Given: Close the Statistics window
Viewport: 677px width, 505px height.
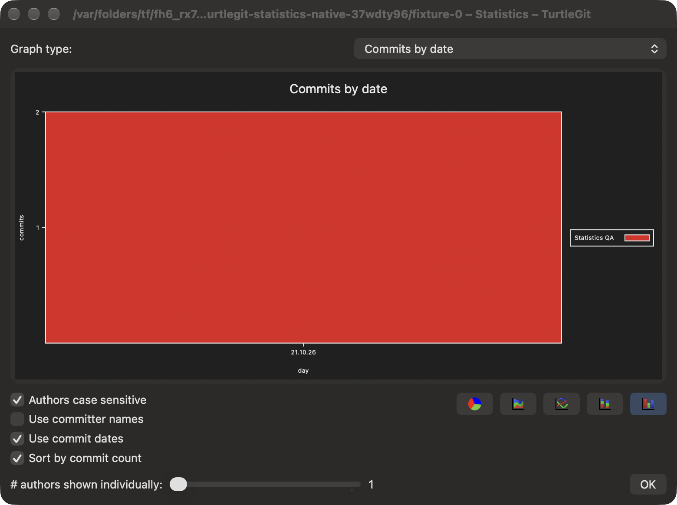Looking at the screenshot, I should click(x=14, y=14).
